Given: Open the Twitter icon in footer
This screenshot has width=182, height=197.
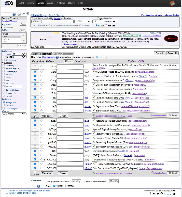Looking at the screenshot, I should [158, 193].
